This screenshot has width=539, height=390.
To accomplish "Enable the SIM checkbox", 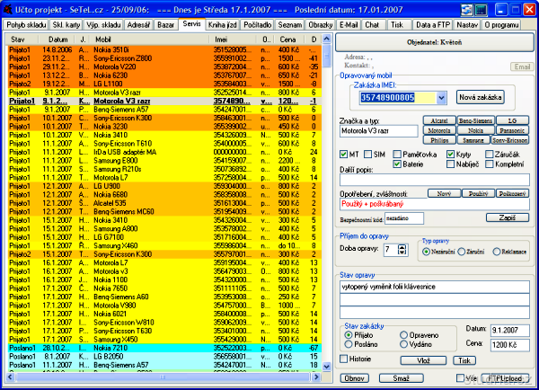I will coord(367,155).
